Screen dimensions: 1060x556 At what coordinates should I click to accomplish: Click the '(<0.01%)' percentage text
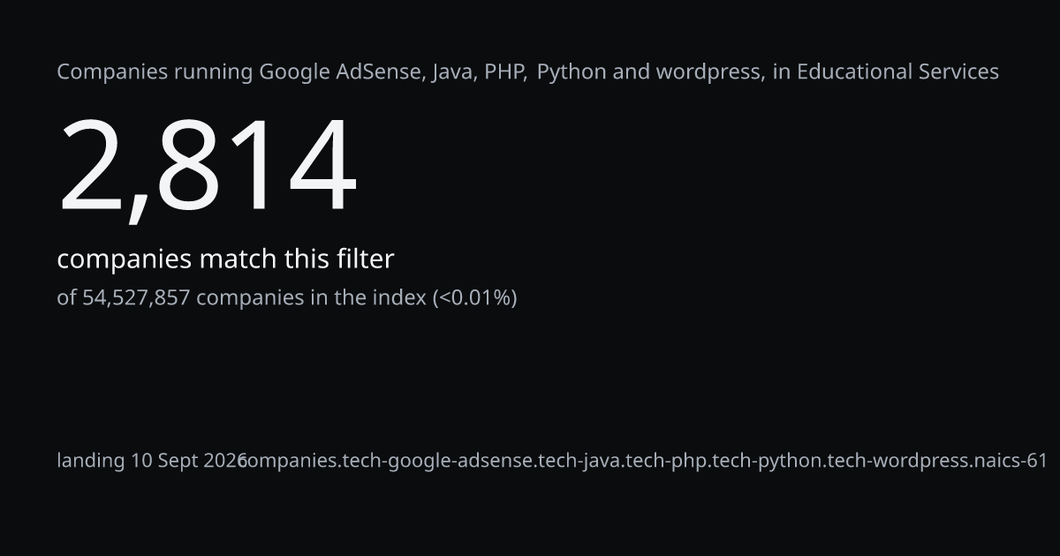click(x=474, y=297)
